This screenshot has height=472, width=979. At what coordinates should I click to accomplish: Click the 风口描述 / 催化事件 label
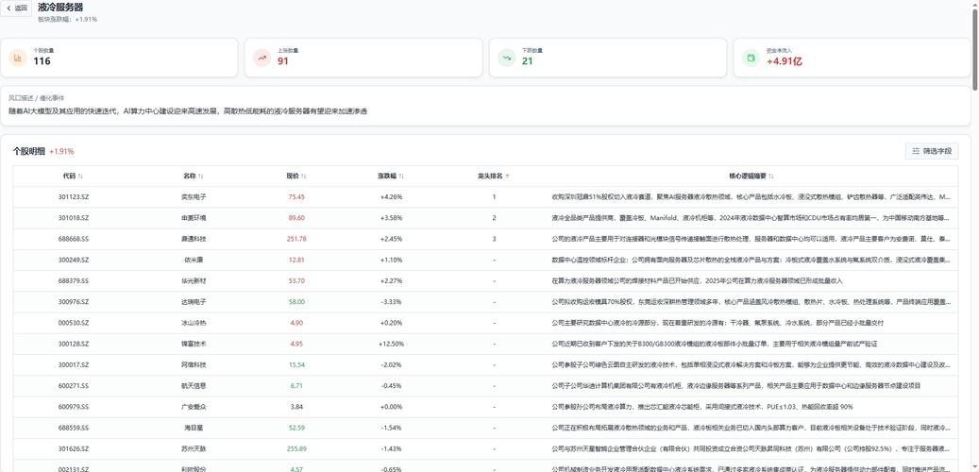(36, 98)
